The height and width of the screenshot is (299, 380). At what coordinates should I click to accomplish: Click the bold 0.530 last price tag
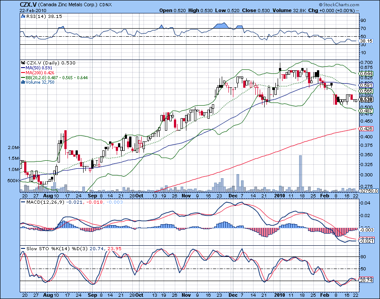tap(367, 99)
